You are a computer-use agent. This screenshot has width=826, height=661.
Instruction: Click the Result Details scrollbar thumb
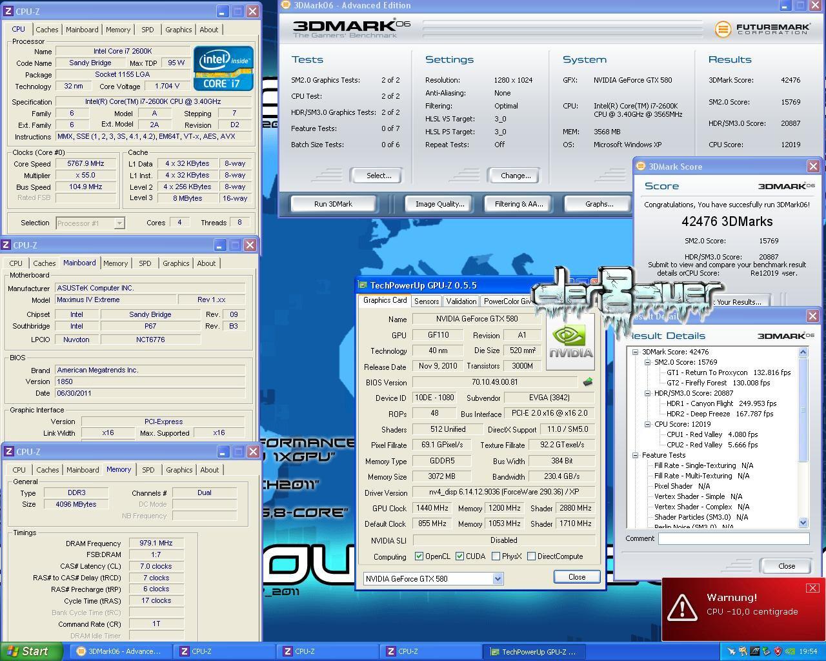click(x=803, y=409)
